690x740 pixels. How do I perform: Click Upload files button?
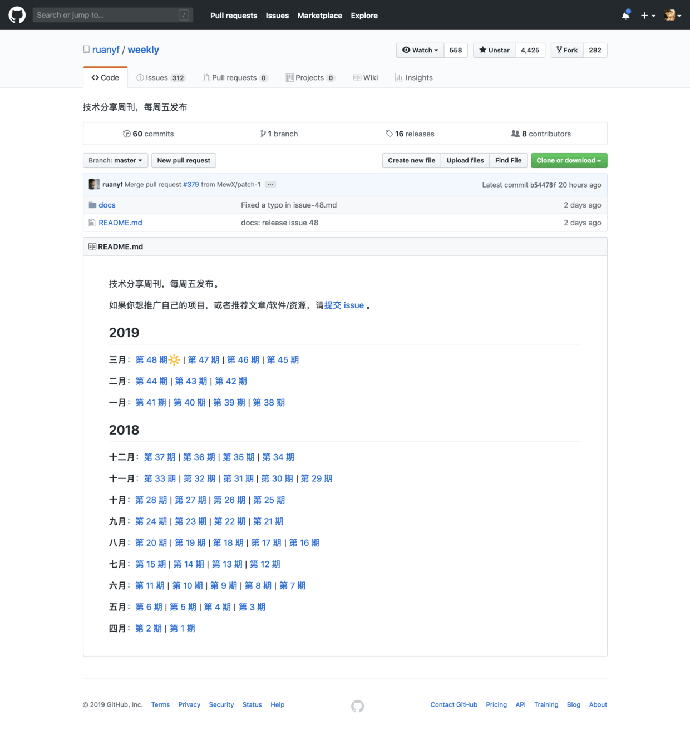465,160
